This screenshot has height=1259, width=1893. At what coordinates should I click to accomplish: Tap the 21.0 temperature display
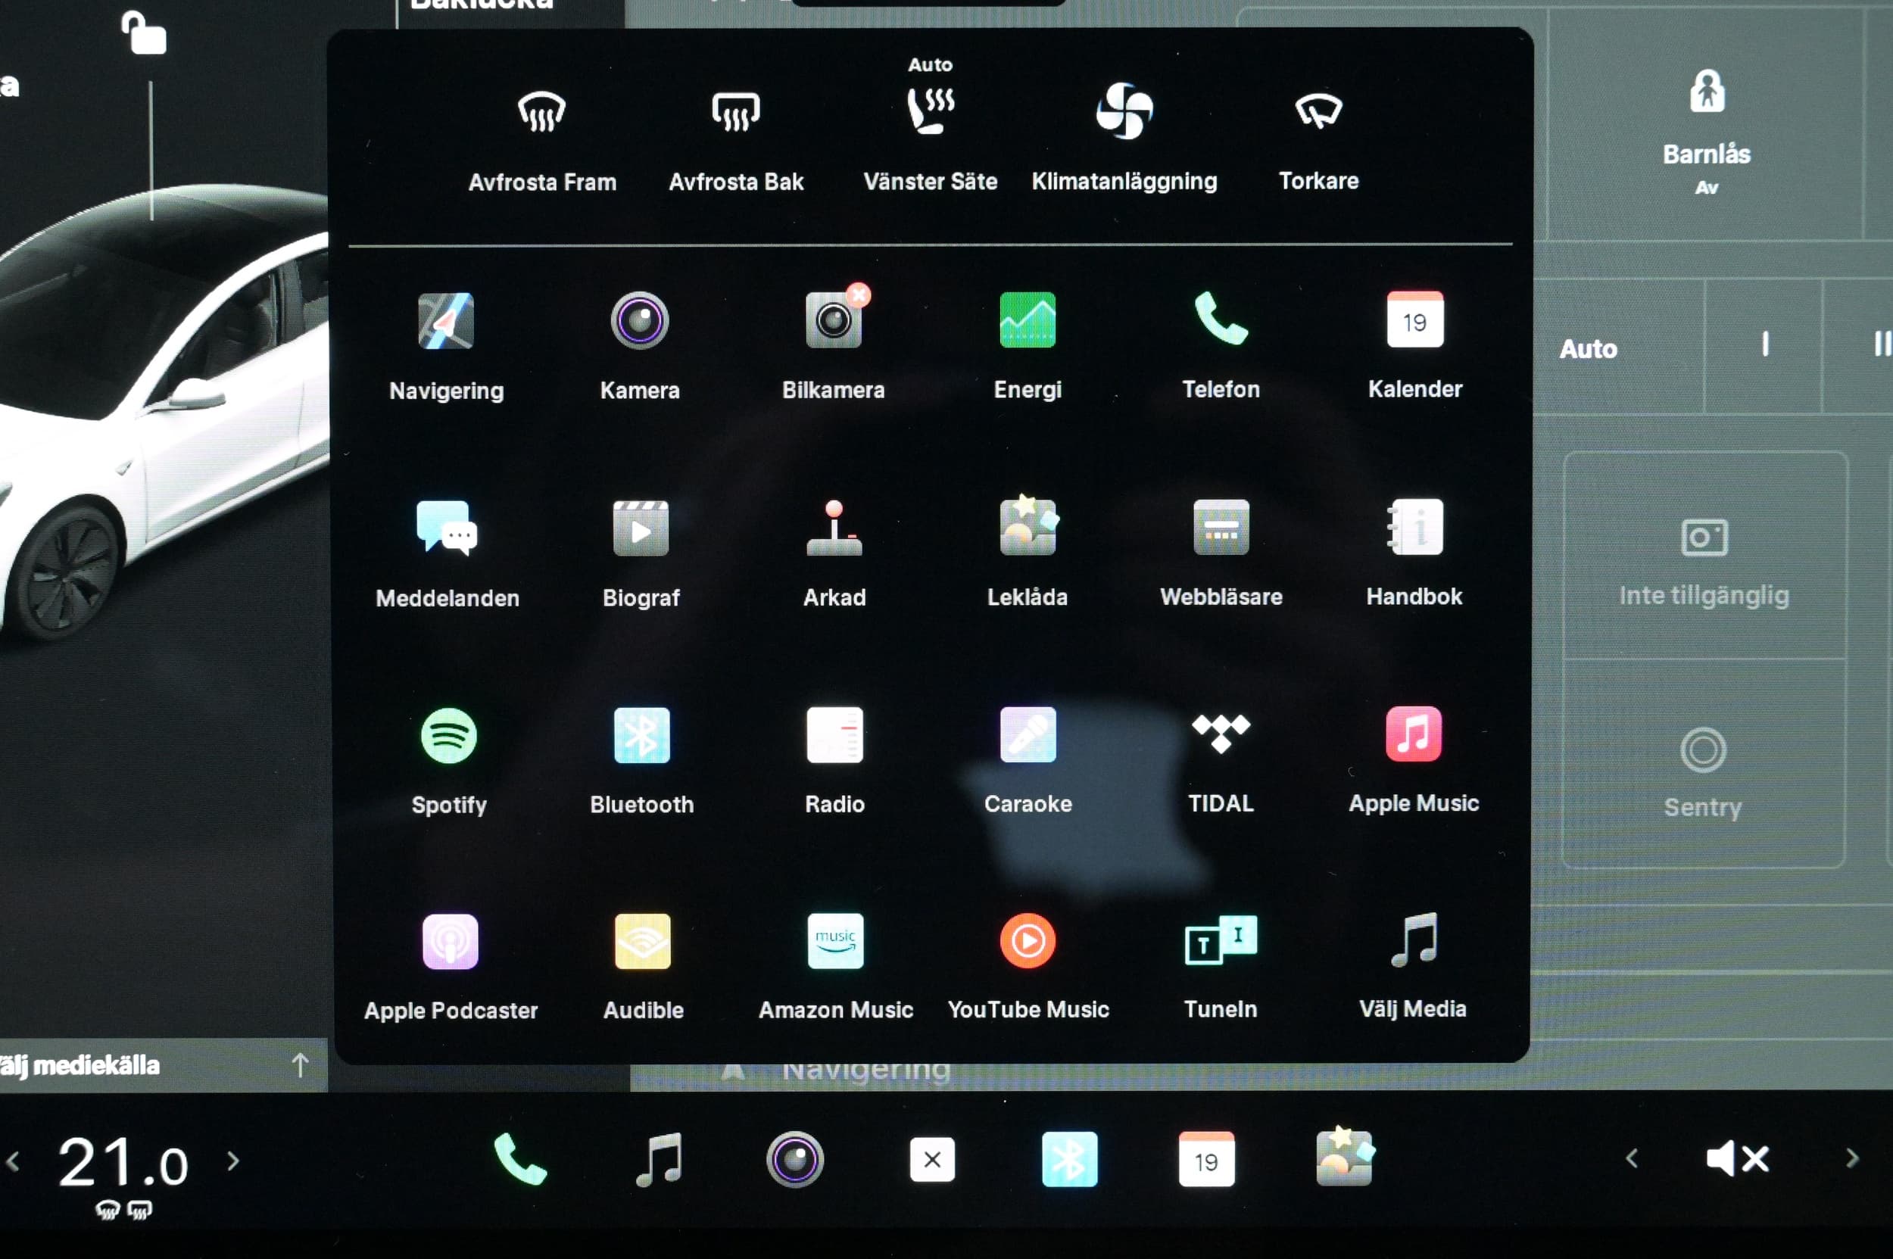pos(123,1162)
